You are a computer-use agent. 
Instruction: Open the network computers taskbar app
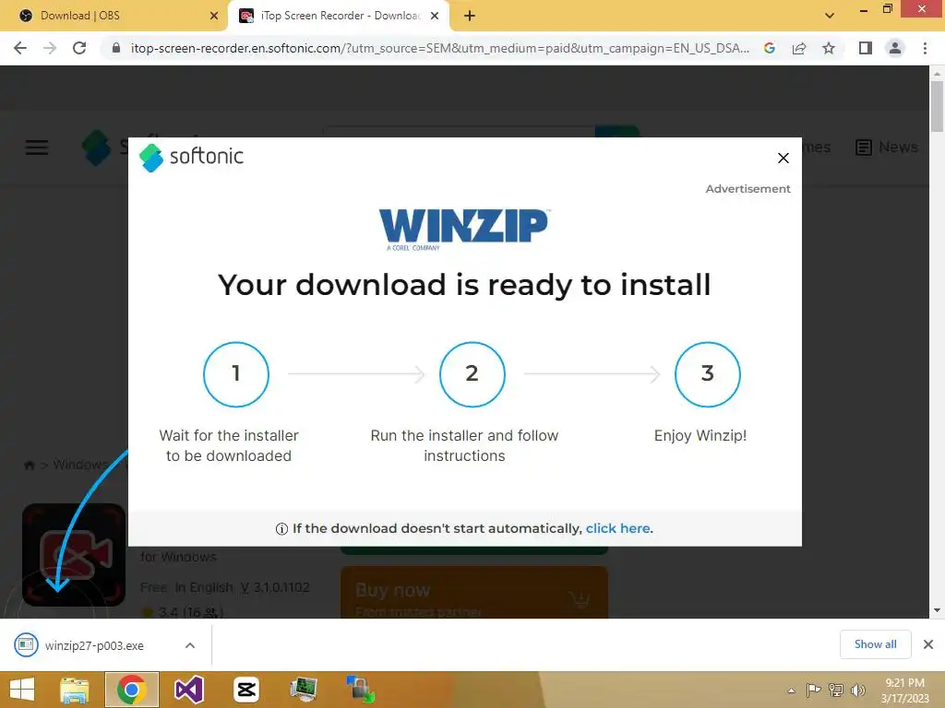361,690
